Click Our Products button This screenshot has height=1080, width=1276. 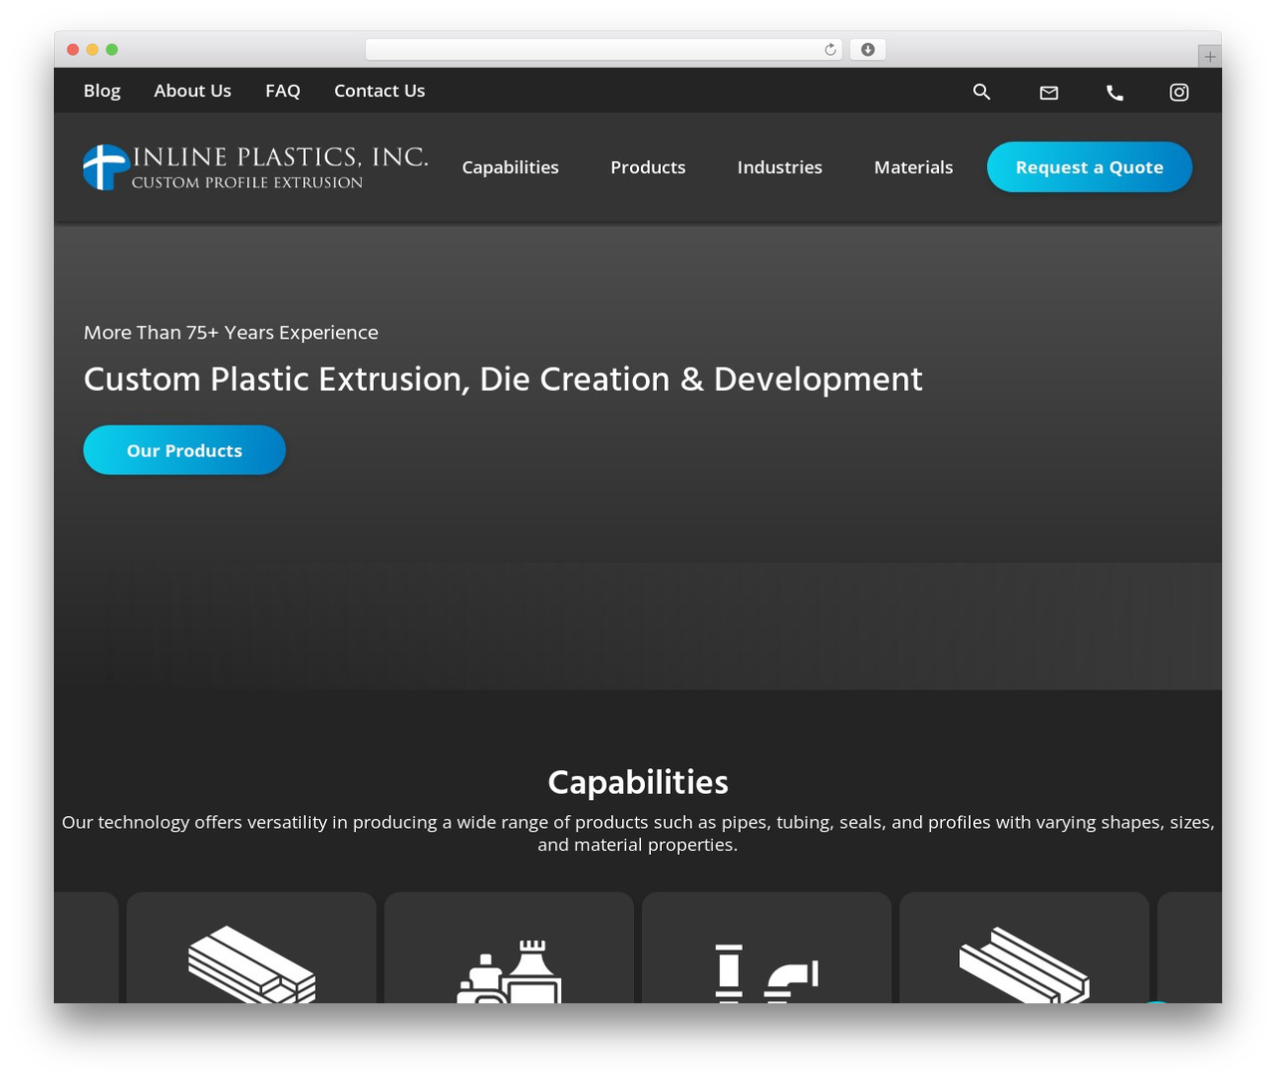184,450
